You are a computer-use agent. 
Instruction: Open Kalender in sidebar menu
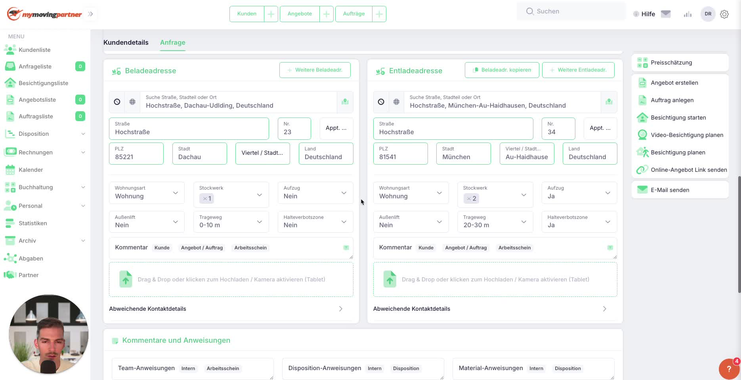31,170
